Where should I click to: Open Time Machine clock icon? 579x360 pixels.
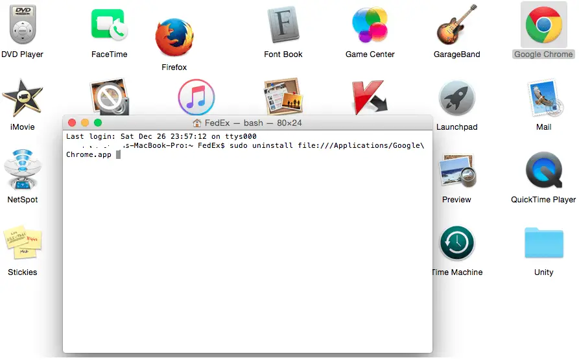point(457,243)
